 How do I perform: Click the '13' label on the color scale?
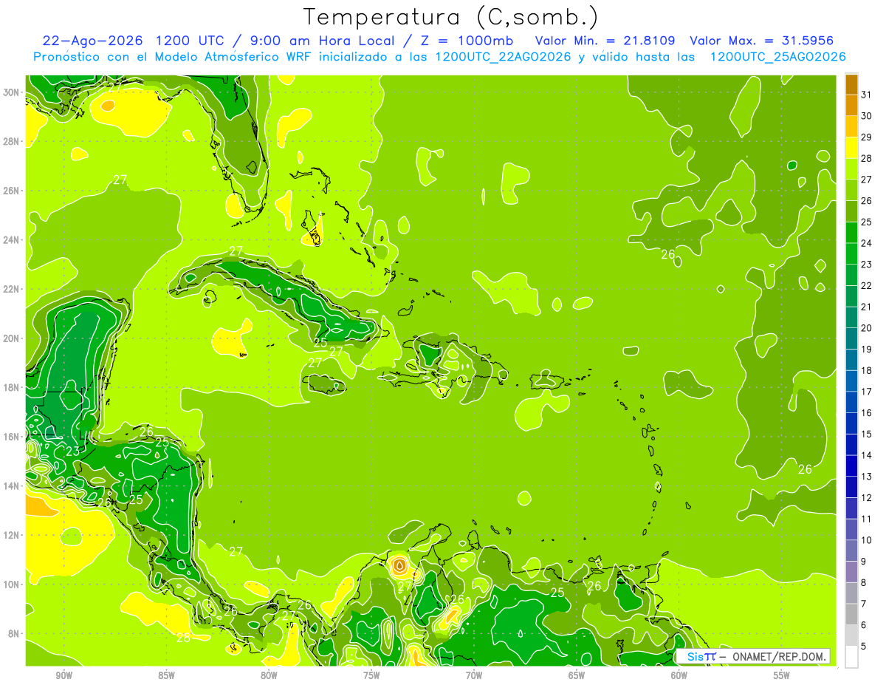point(867,477)
